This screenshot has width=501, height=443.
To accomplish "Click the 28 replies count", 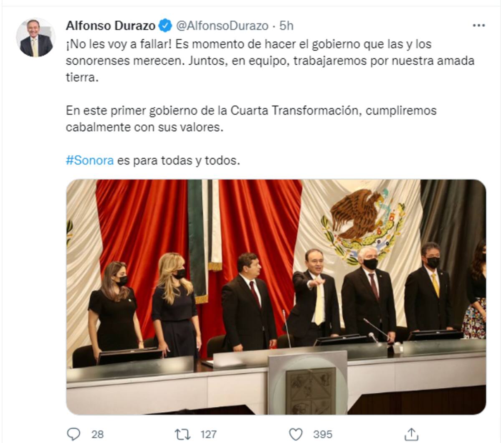I will click(97, 434).
